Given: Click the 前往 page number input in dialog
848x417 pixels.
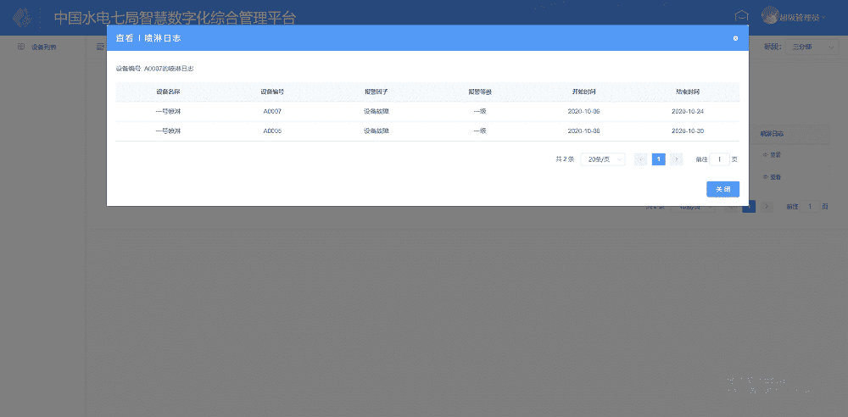Looking at the screenshot, I should click(x=719, y=159).
